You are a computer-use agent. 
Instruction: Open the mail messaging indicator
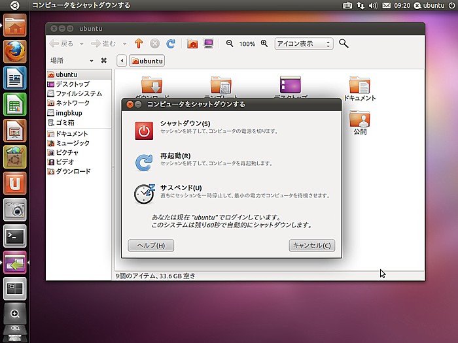pyautogui.click(x=387, y=5)
